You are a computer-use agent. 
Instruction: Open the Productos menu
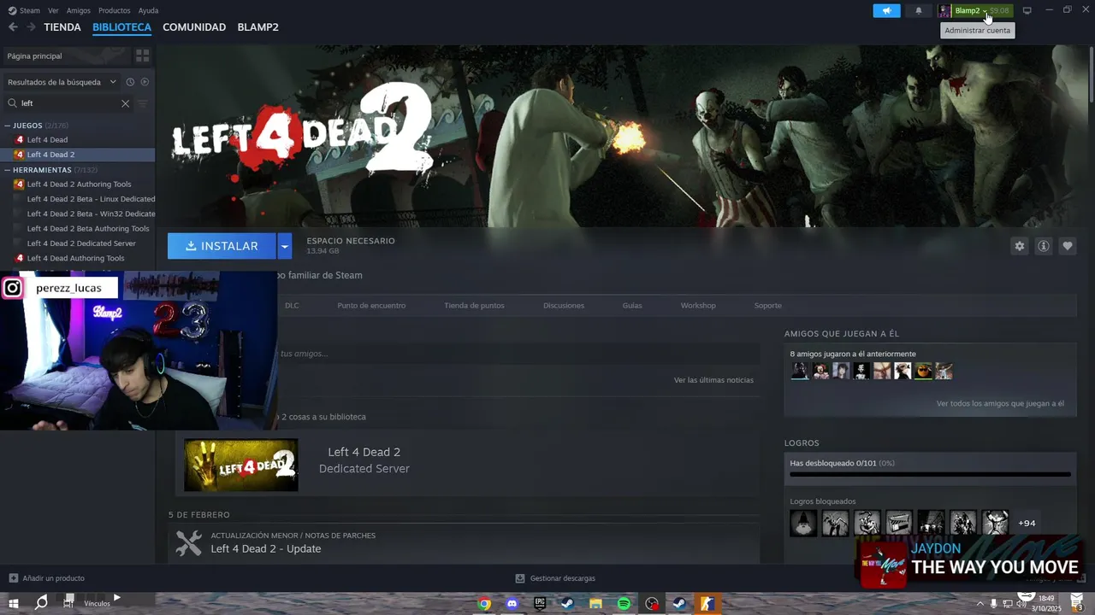tap(115, 10)
